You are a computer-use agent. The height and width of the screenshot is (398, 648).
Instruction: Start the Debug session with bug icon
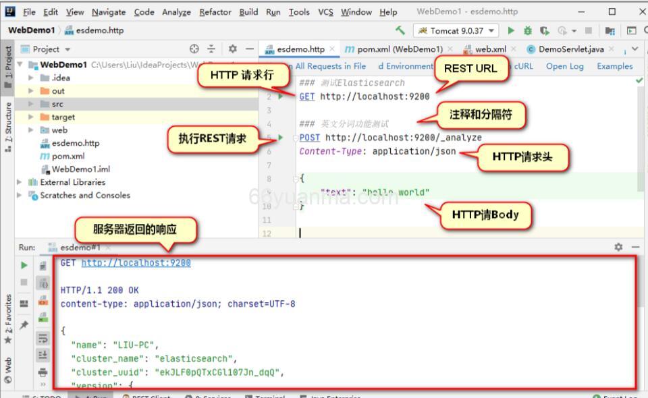click(528, 30)
